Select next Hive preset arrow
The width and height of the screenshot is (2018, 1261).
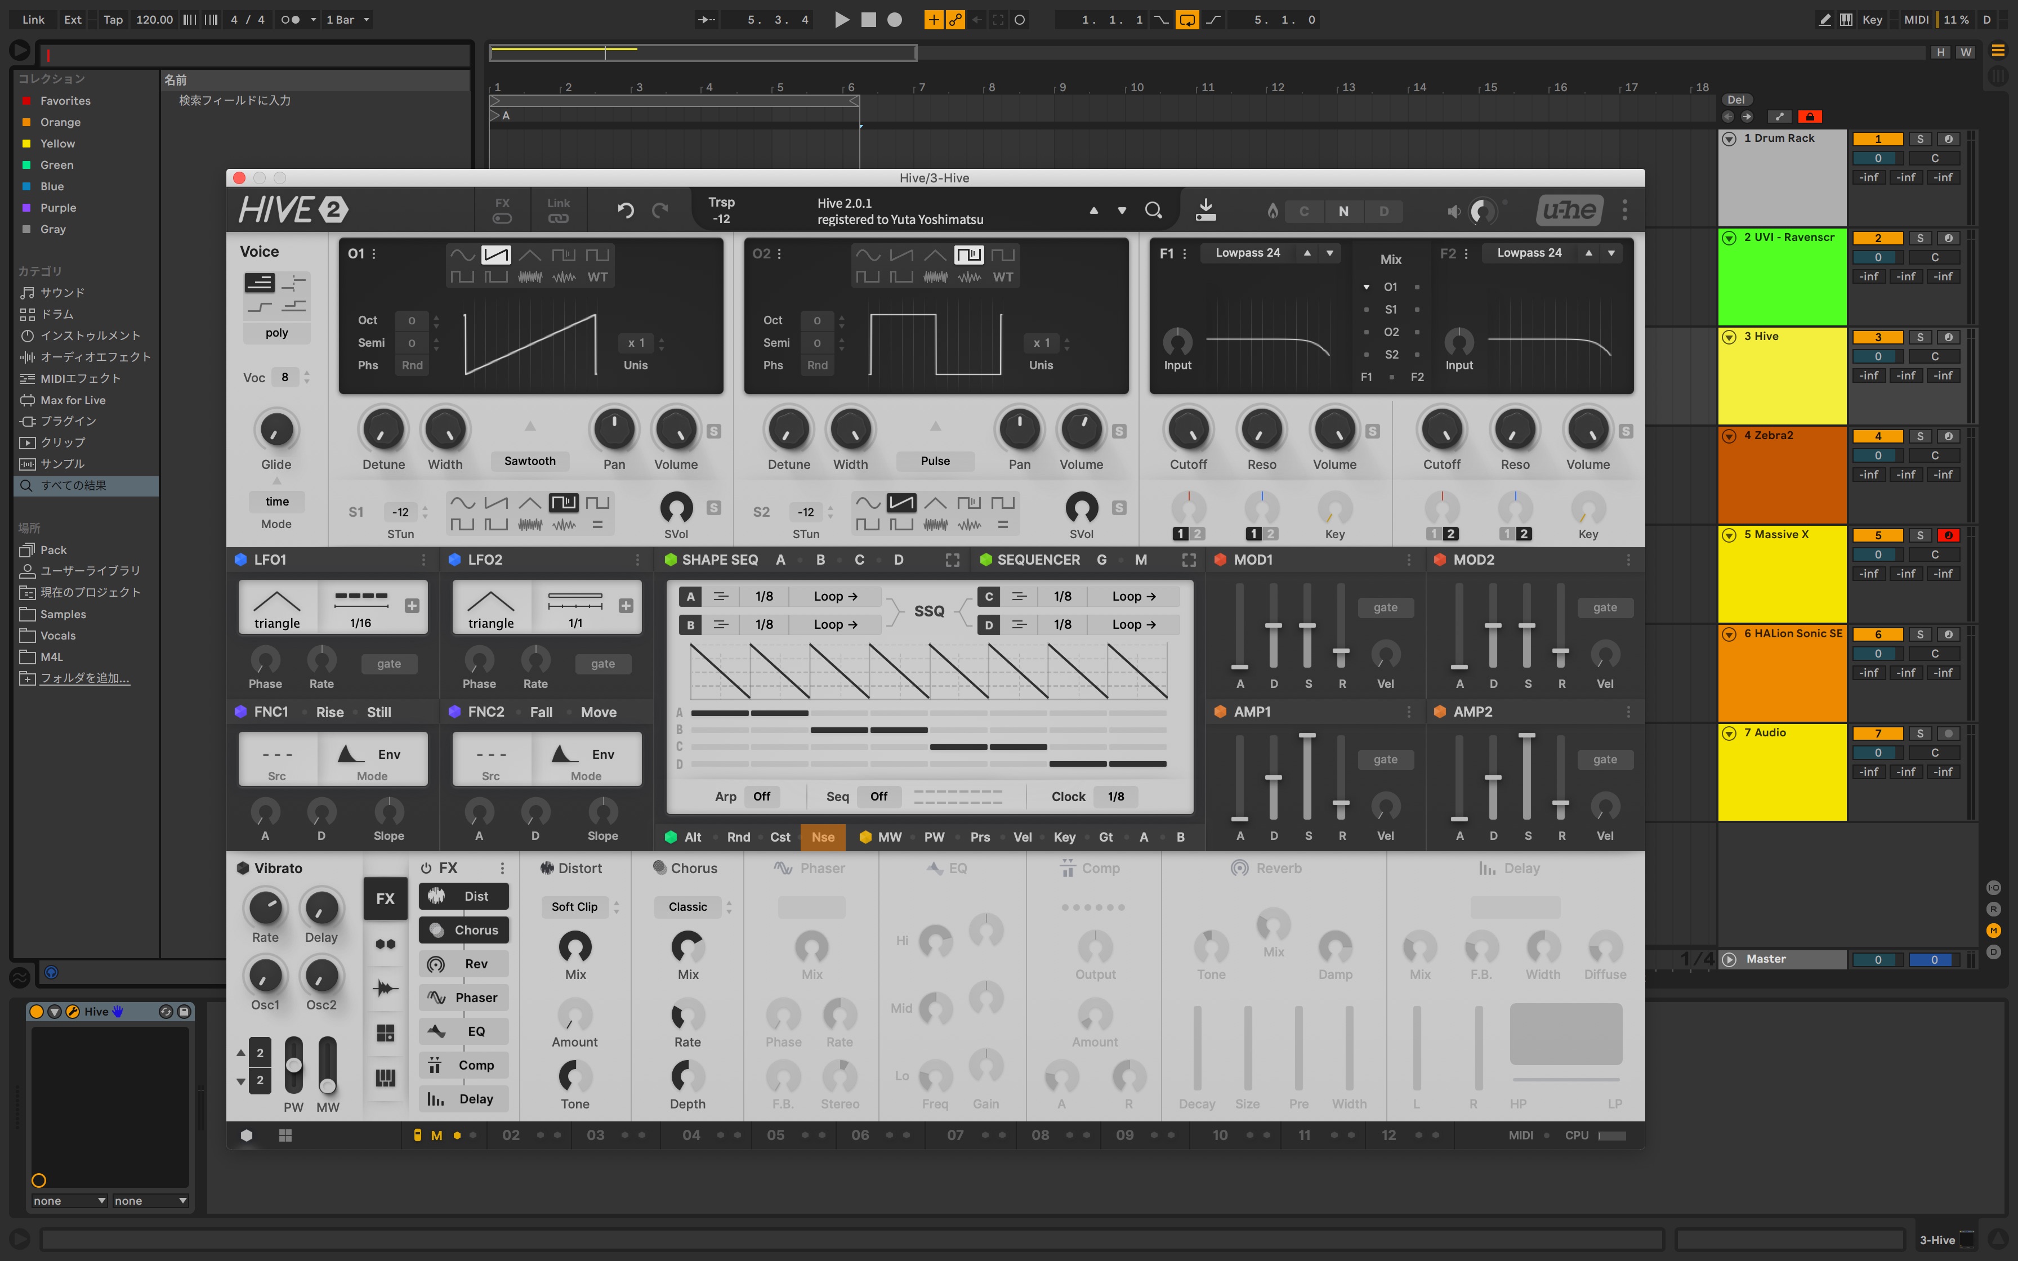(1122, 211)
